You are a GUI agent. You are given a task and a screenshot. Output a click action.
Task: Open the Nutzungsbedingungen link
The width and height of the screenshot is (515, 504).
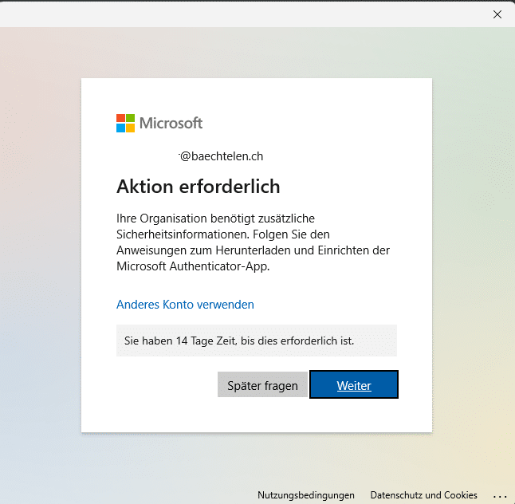[x=305, y=495]
